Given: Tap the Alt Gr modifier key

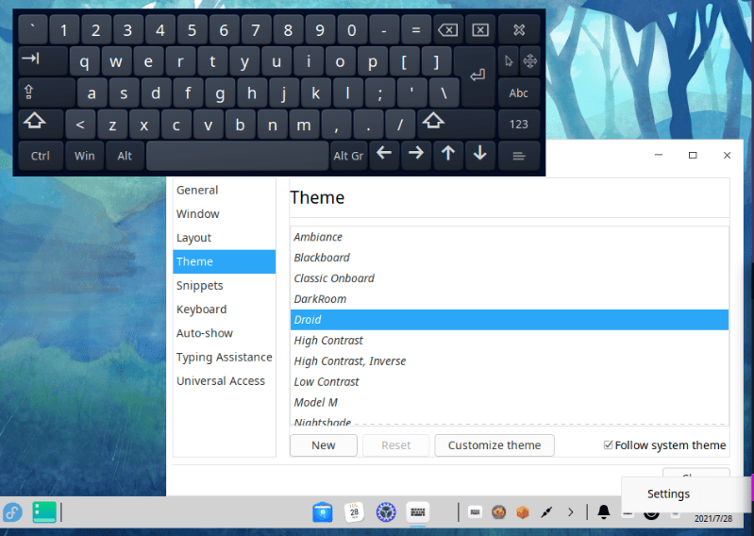Looking at the screenshot, I should (x=348, y=156).
